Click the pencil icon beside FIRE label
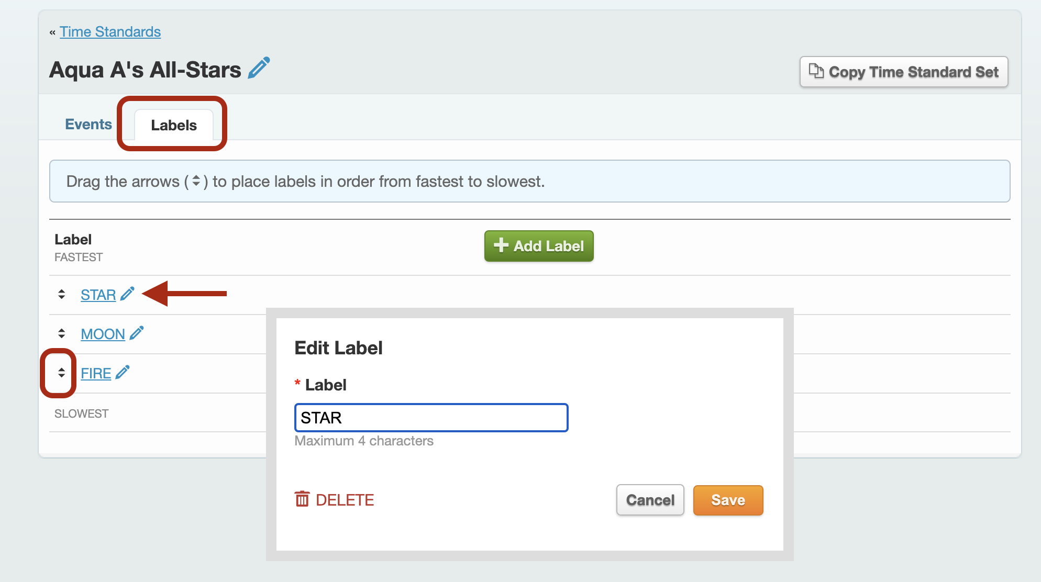The width and height of the screenshot is (1041, 582). (123, 372)
